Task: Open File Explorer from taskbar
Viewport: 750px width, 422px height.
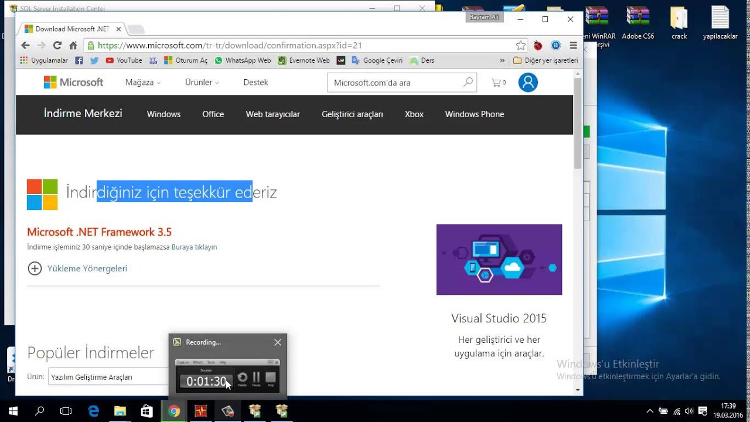Action: 120,411
